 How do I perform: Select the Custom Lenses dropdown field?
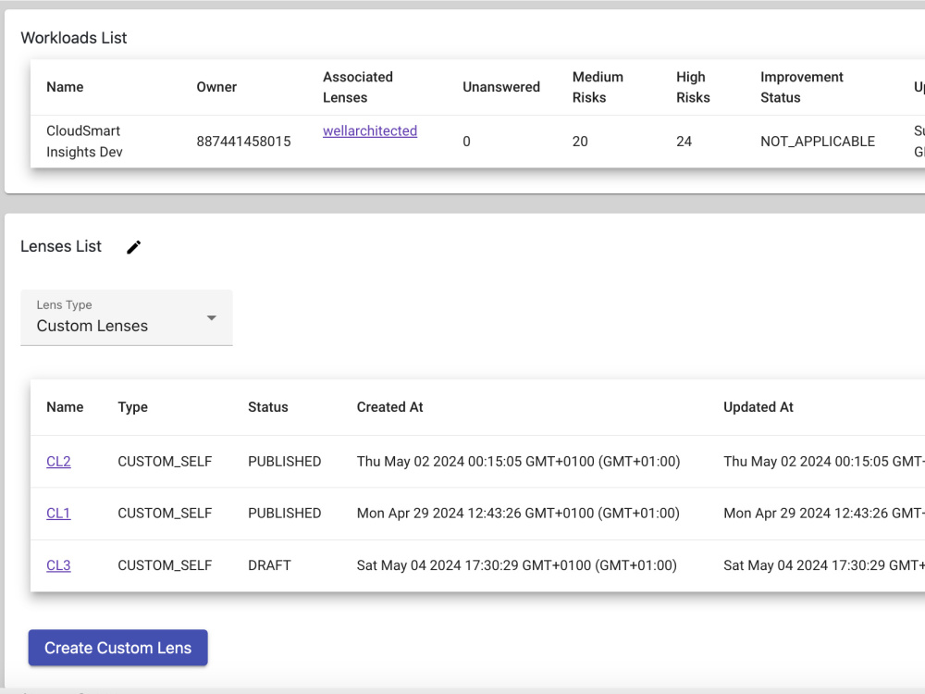point(111,326)
